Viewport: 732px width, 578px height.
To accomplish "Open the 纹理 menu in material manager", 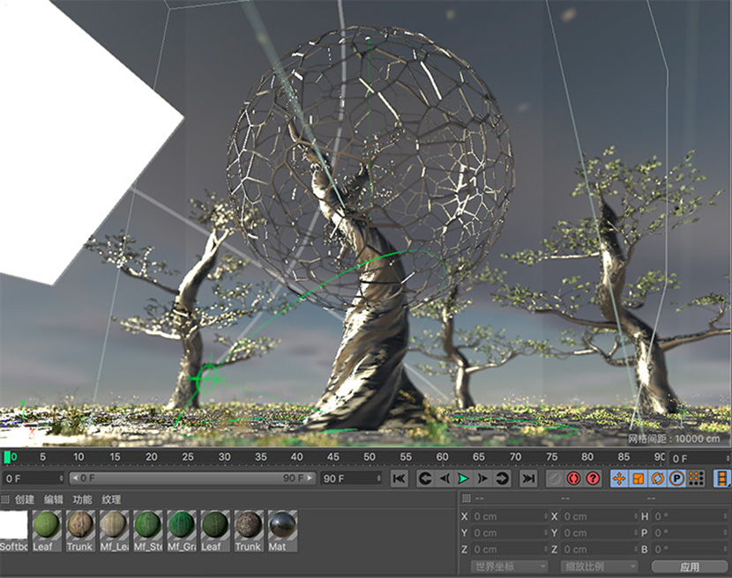I will 111,500.
